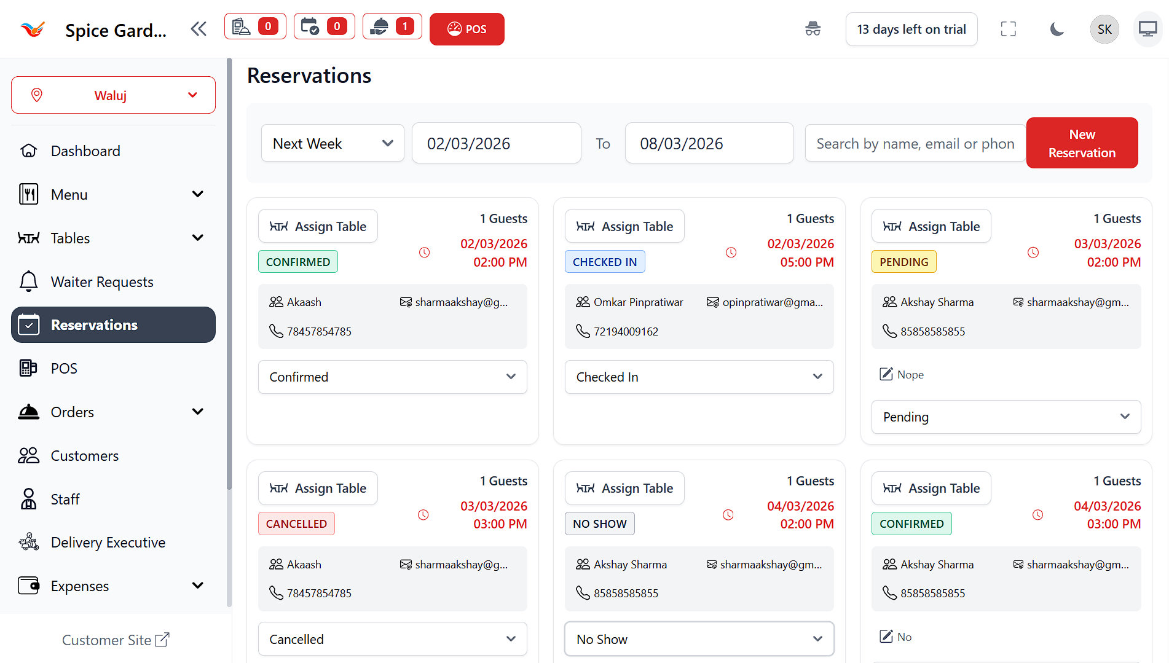Click the New Reservation button
The height and width of the screenshot is (663, 1169).
pyautogui.click(x=1082, y=143)
